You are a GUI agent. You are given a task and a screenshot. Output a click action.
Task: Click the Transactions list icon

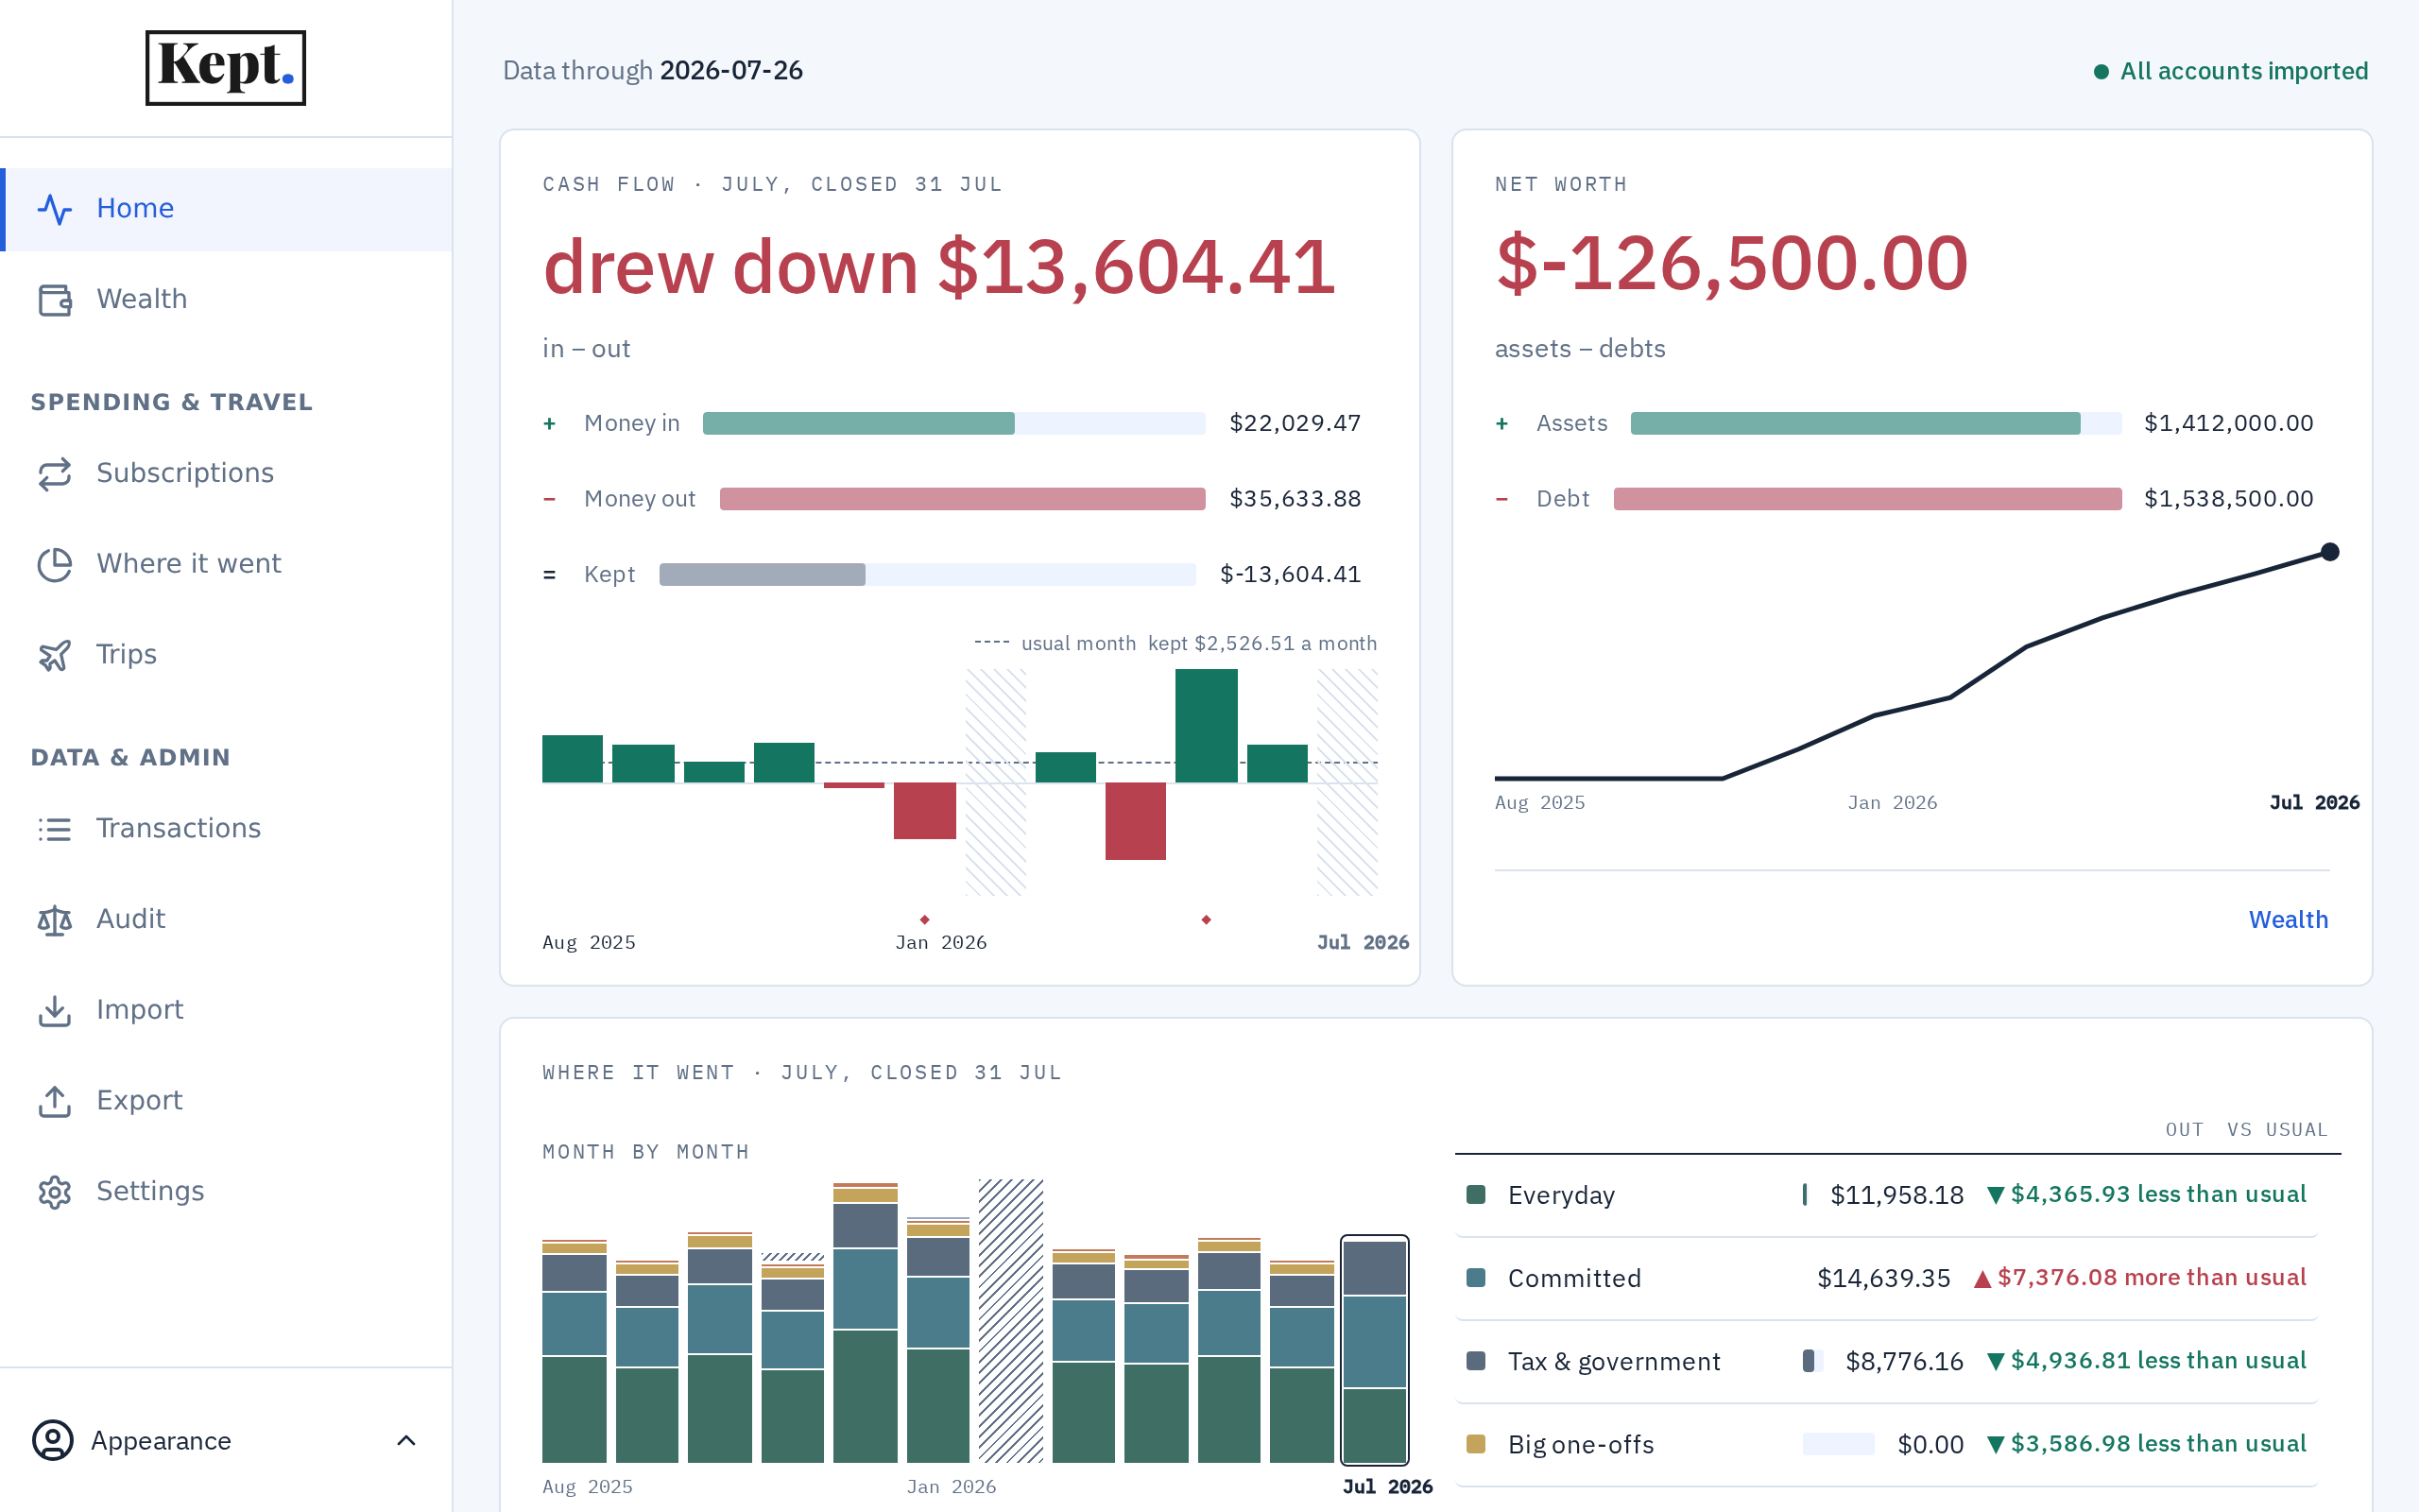(55, 829)
